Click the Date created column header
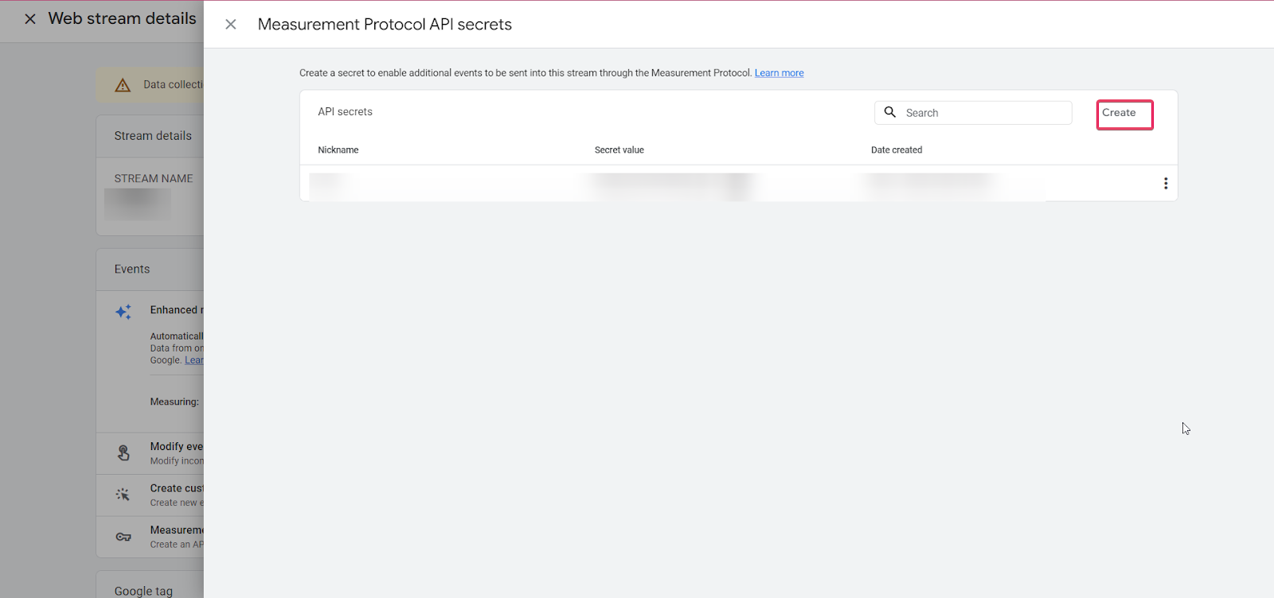Image resolution: width=1274 pixels, height=598 pixels. pos(896,150)
